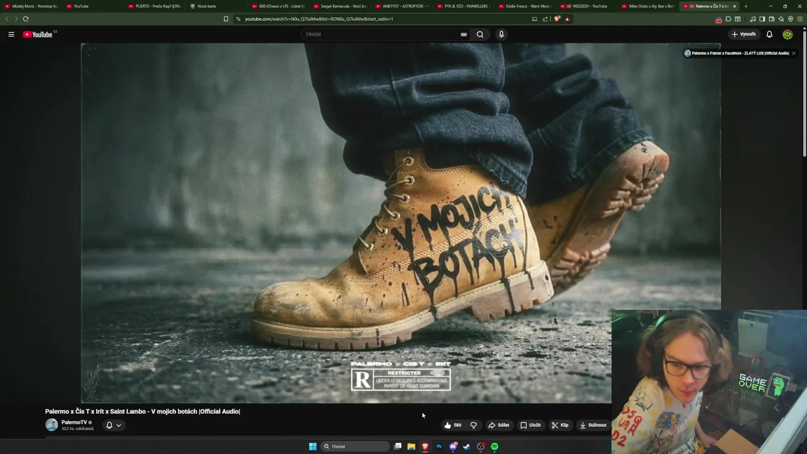Click the video player artwork area
The width and height of the screenshot is (807, 454).
click(x=401, y=223)
